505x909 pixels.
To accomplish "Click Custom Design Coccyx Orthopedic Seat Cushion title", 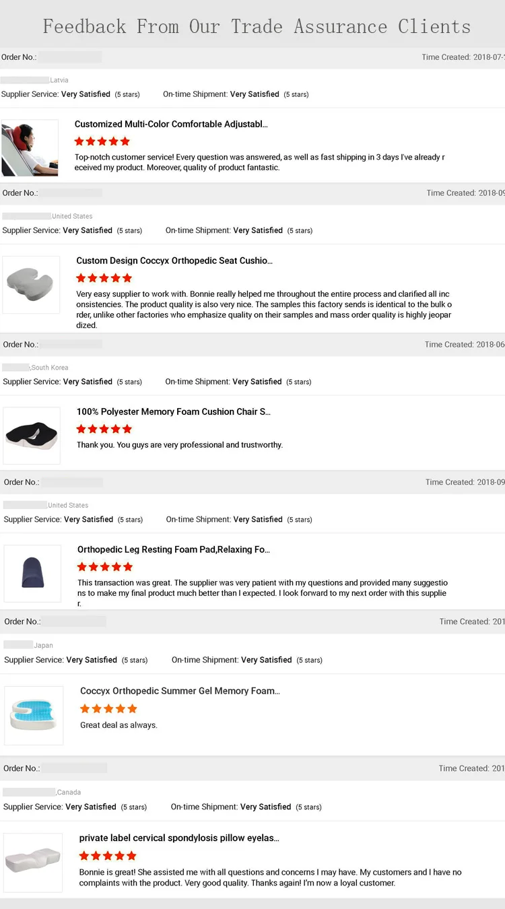I will point(174,261).
